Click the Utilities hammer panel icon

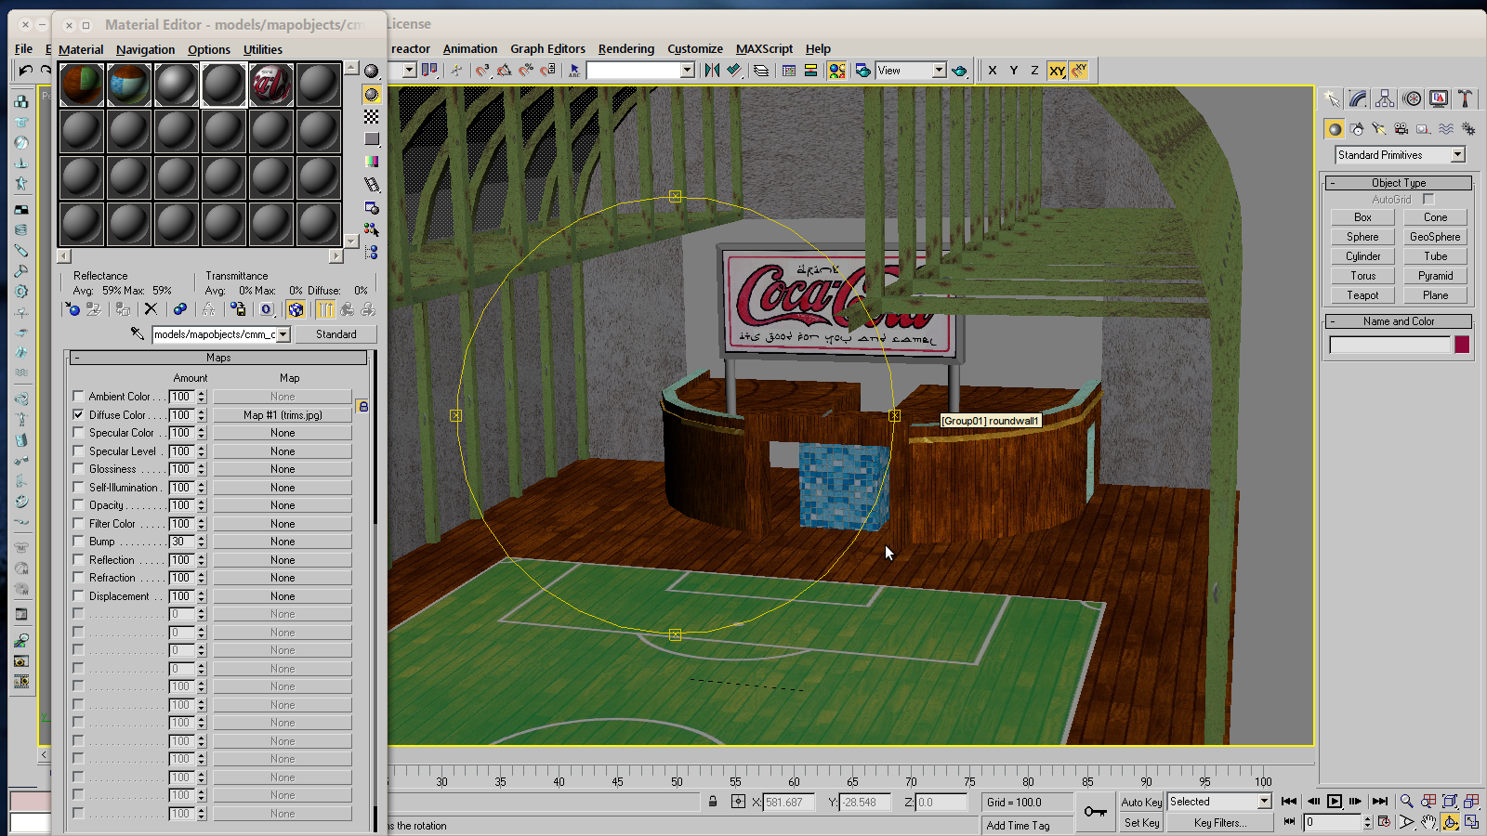pos(1466,98)
